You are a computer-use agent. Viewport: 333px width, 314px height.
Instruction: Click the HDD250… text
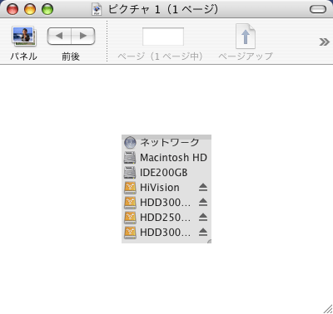tap(165, 218)
